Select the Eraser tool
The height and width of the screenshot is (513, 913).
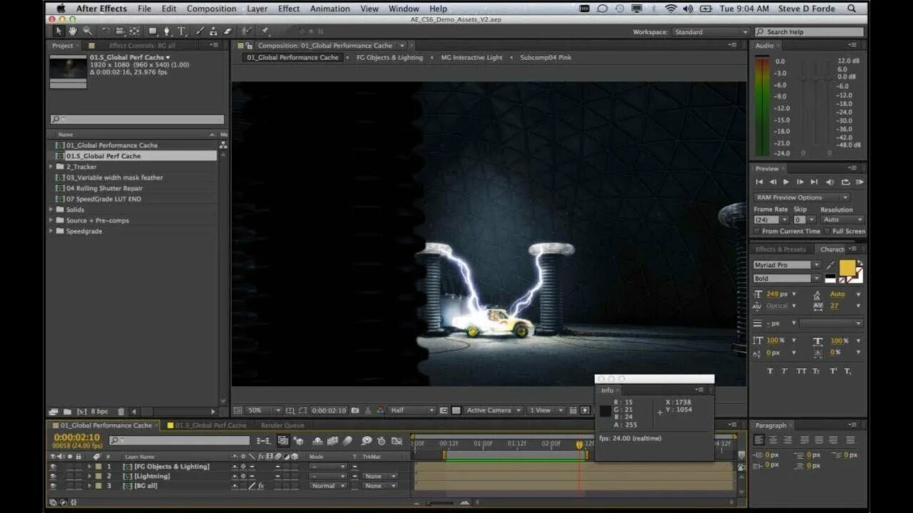click(228, 31)
